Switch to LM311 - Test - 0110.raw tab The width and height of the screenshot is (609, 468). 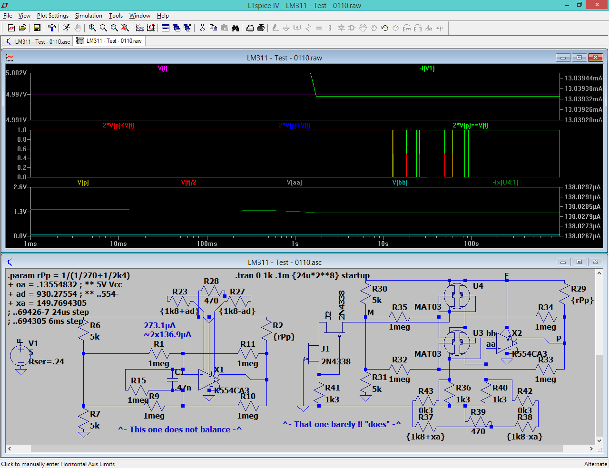[x=109, y=41]
